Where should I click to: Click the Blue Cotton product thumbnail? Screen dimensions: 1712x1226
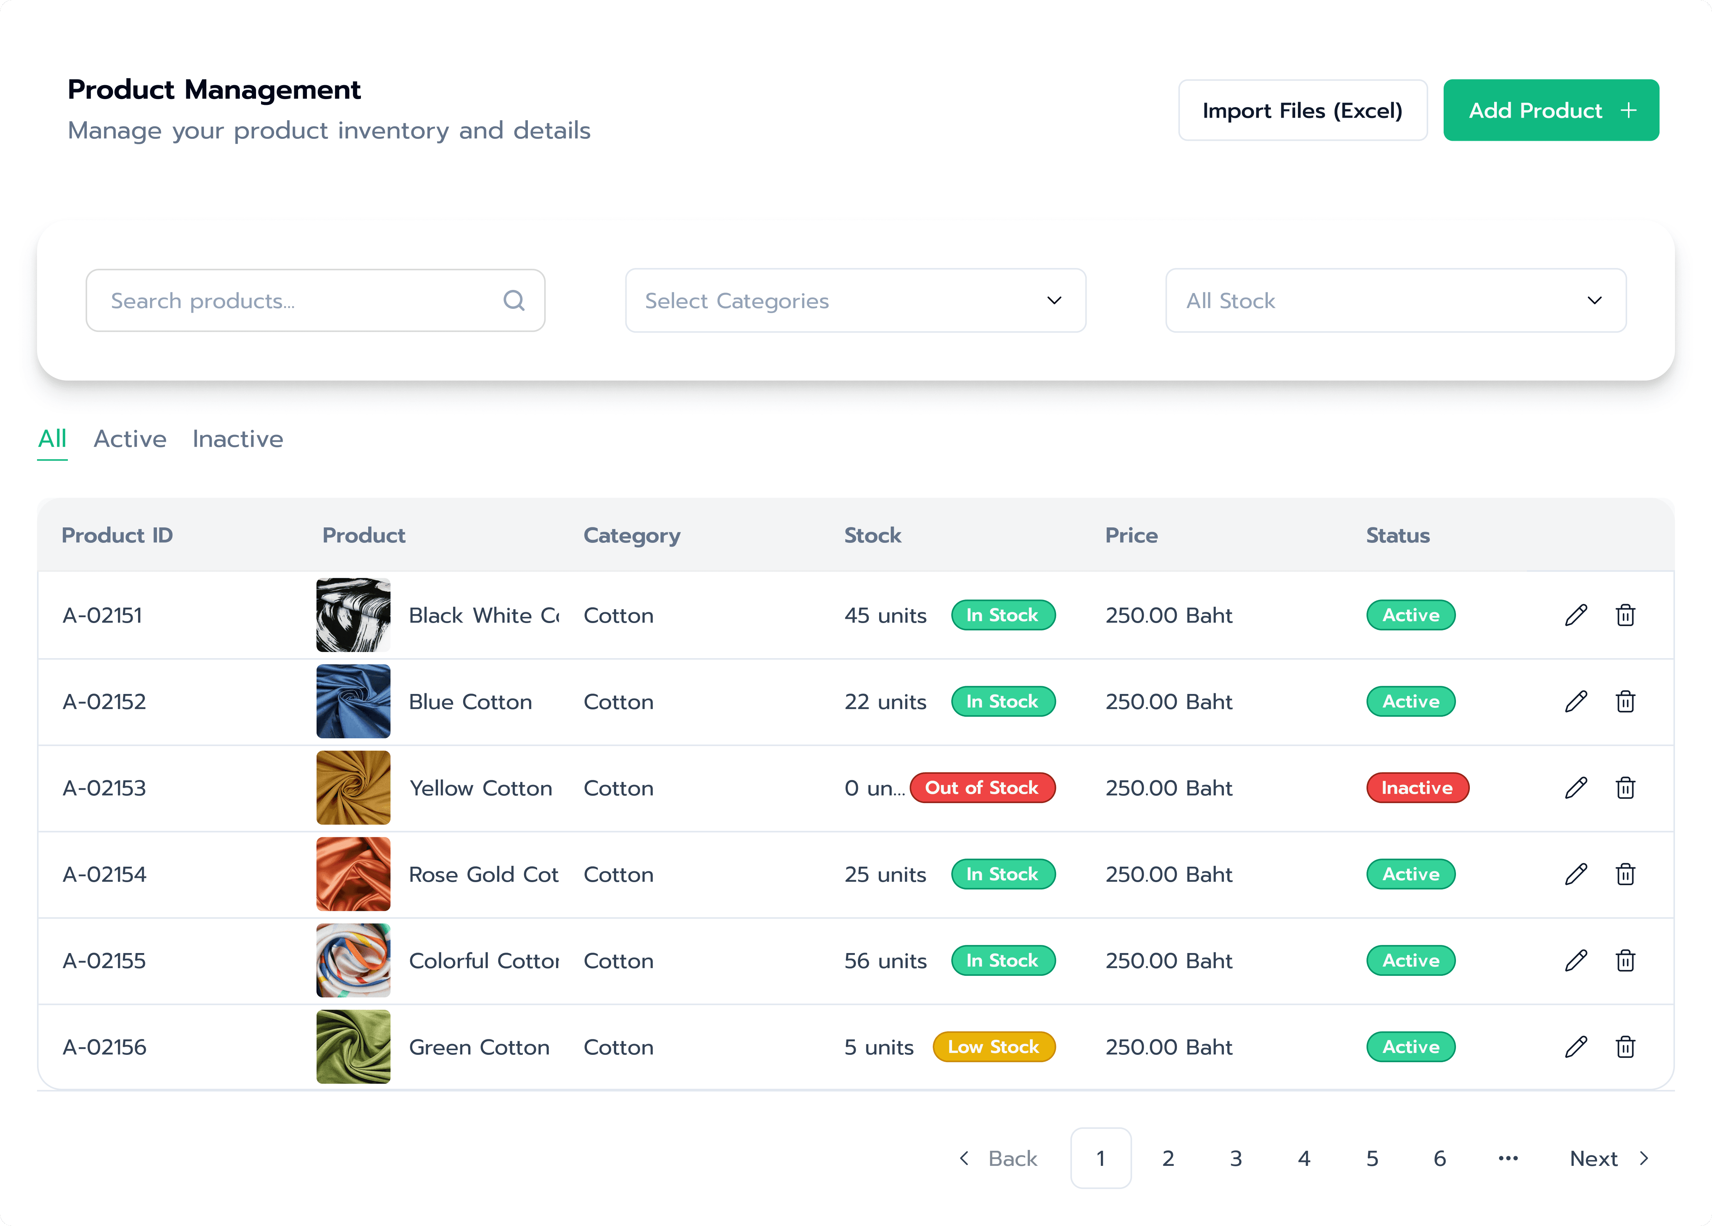tap(353, 701)
